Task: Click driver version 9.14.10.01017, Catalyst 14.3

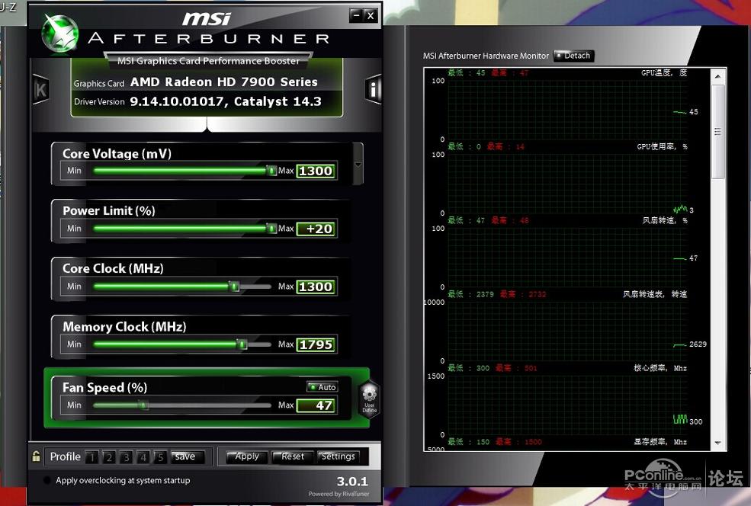Action: 226,101
